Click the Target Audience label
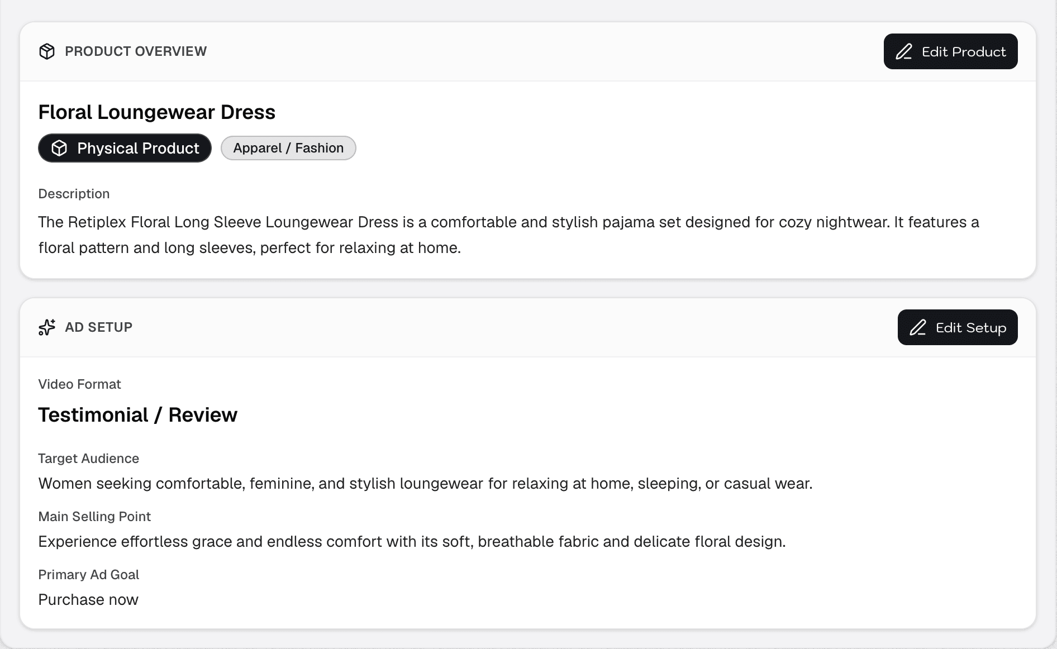Viewport: 1057px width, 649px height. click(88, 459)
